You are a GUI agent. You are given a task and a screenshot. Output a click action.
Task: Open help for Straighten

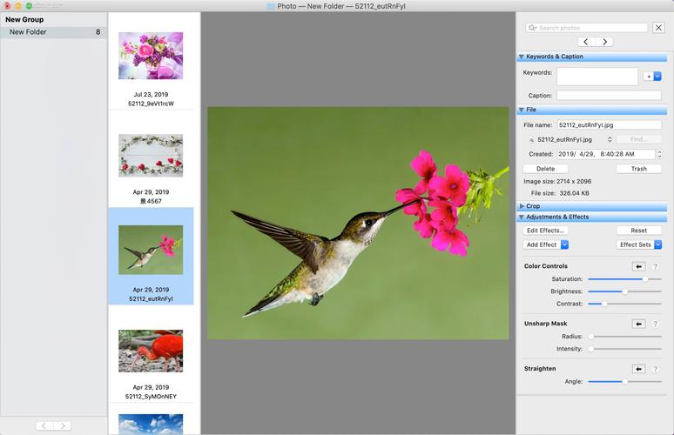(655, 369)
